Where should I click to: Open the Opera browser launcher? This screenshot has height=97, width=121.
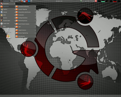click(x=27, y=1)
